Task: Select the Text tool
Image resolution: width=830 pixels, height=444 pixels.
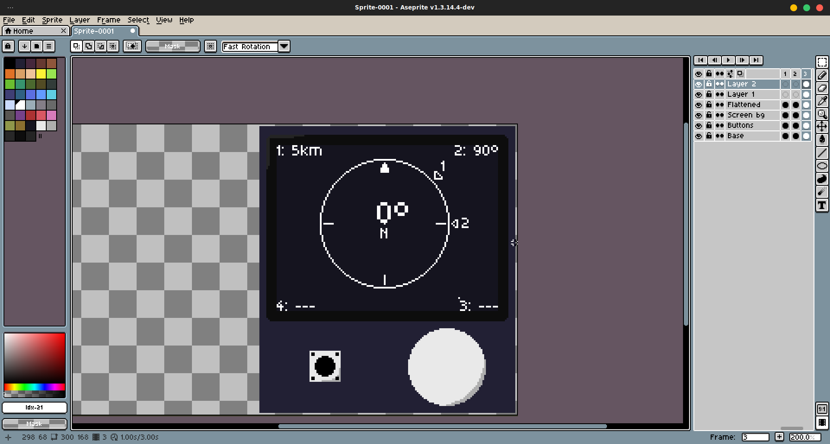Action: [822, 206]
